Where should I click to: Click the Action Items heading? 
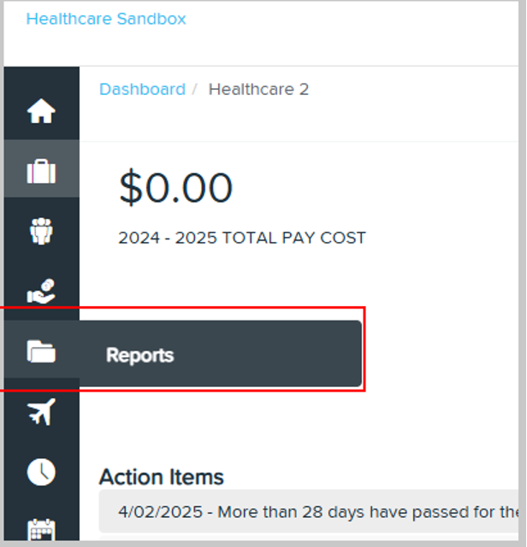pyautogui.click(x=162, y=477)
